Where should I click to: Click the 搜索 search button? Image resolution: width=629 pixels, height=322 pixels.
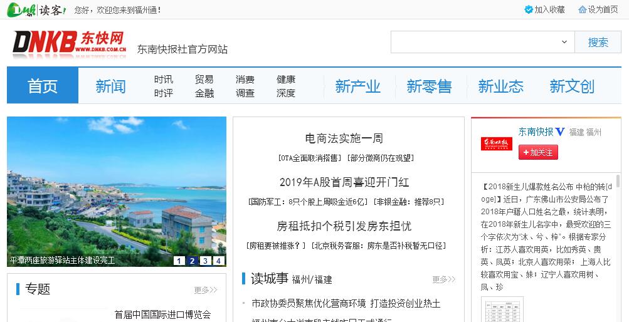click(598, 42)
